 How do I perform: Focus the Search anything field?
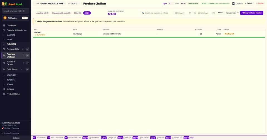[16, 11]
